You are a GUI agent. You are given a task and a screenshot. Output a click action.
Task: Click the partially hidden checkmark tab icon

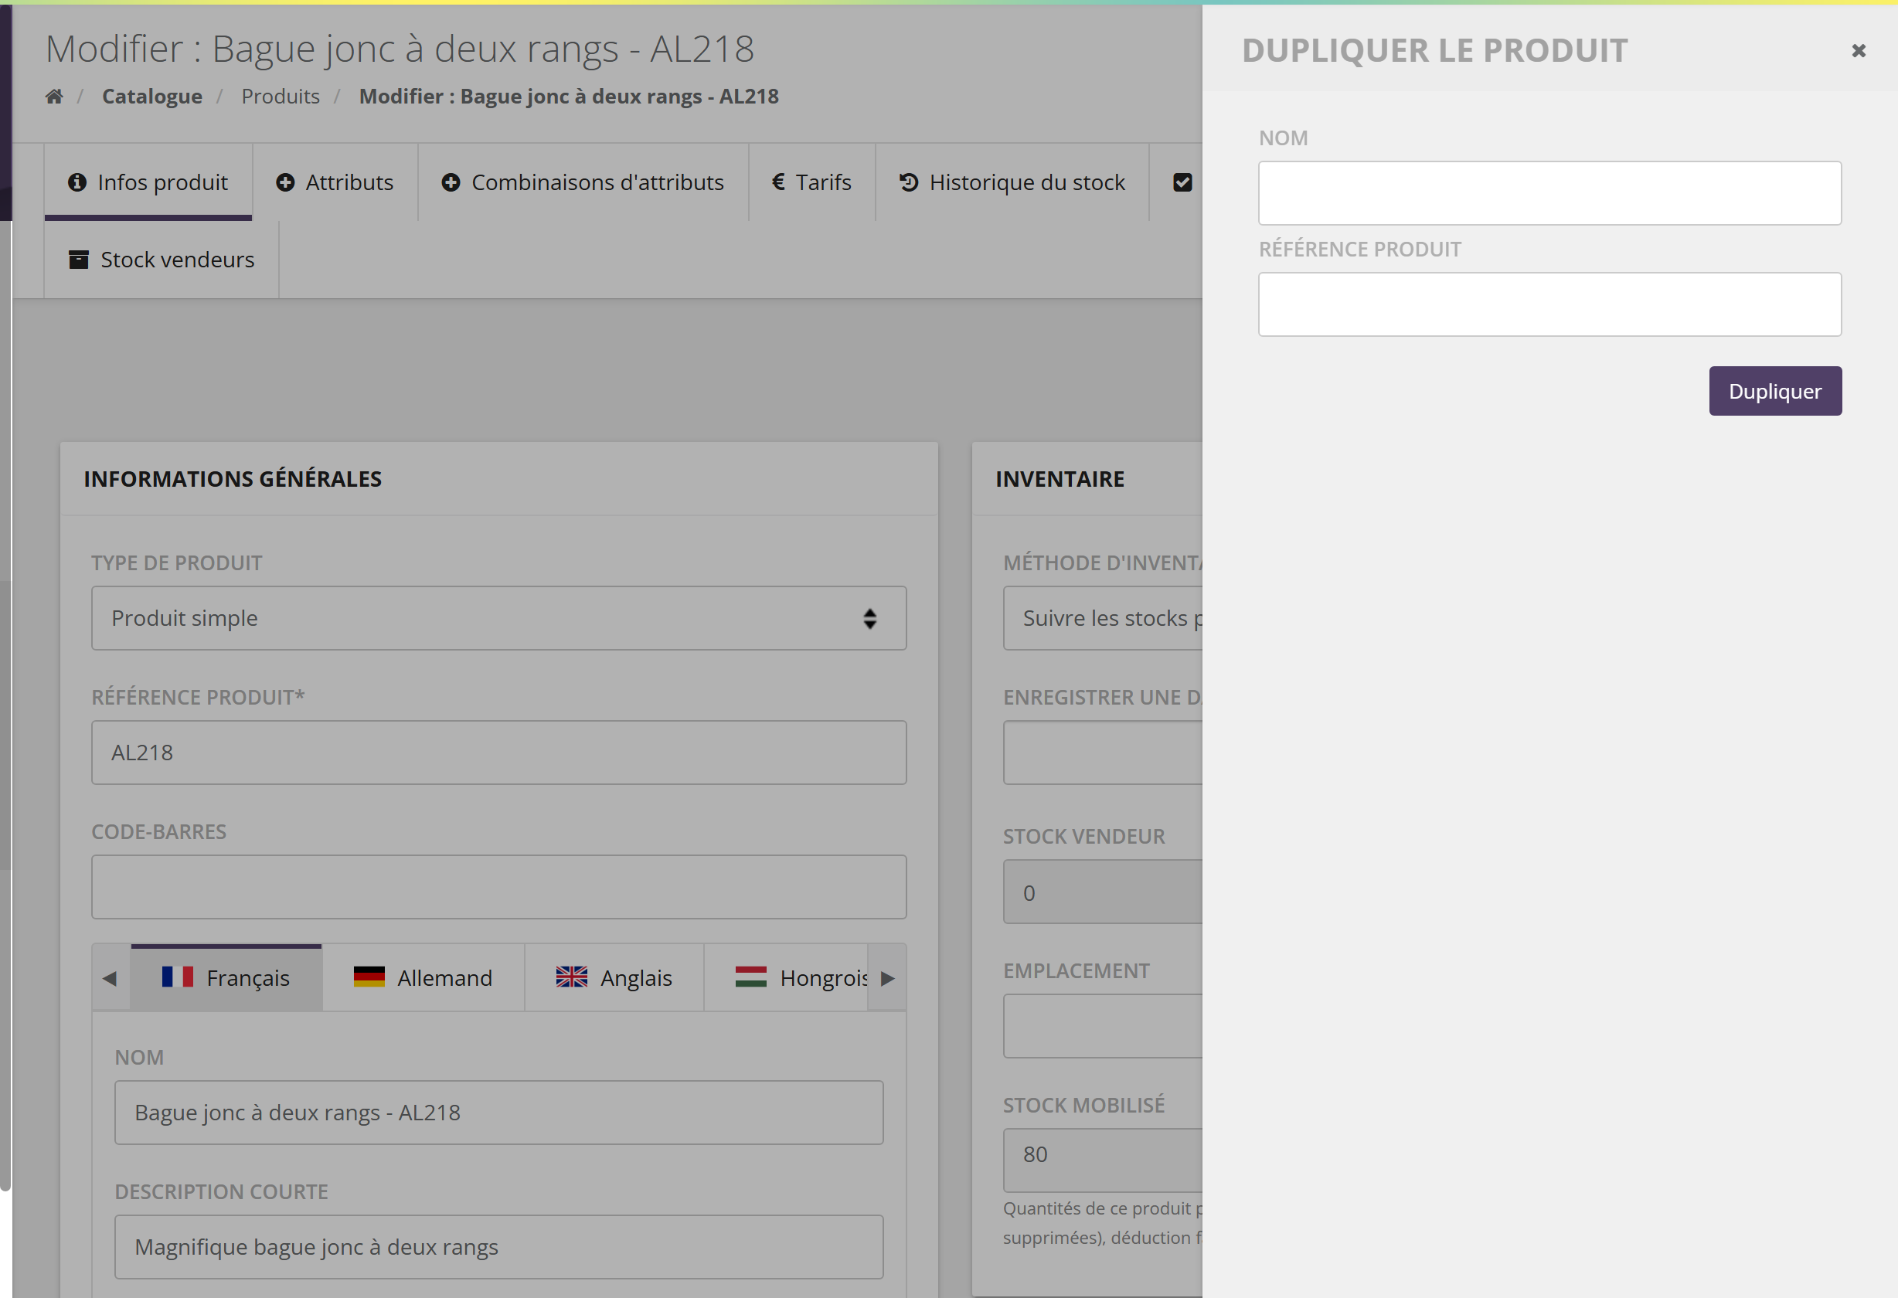tap(1182, 182)
